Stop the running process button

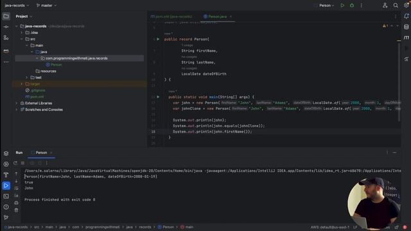click(x=23, y=163)
